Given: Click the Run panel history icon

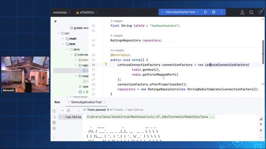Looking at the screenshot, I should (54, 123).
